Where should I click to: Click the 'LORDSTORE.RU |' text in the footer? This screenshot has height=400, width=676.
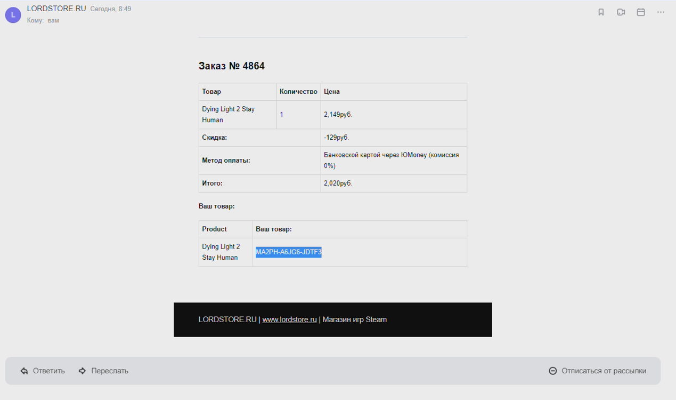click(230, 319)
